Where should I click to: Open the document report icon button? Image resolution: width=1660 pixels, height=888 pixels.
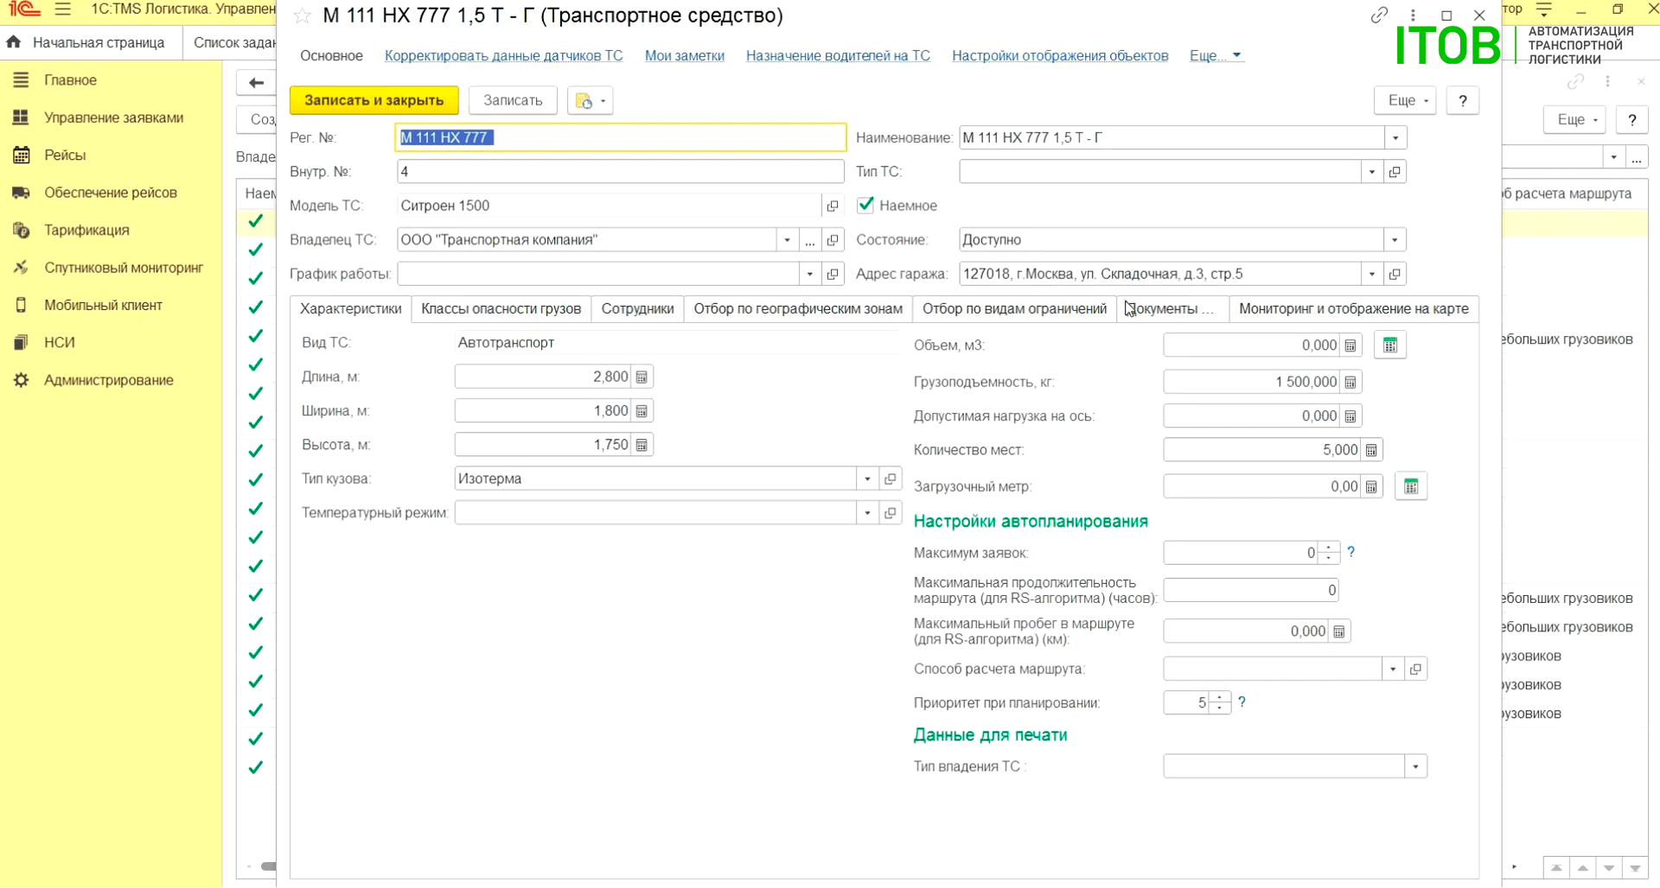point(591,100)
